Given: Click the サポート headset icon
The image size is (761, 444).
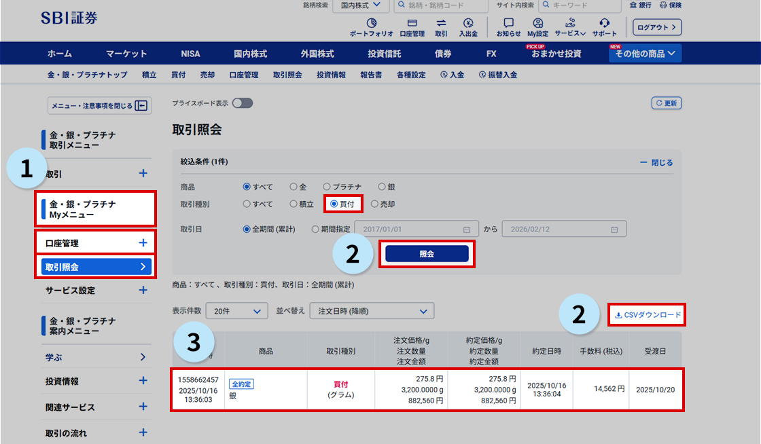Looking at the screenshot, I should click(604, 24).
